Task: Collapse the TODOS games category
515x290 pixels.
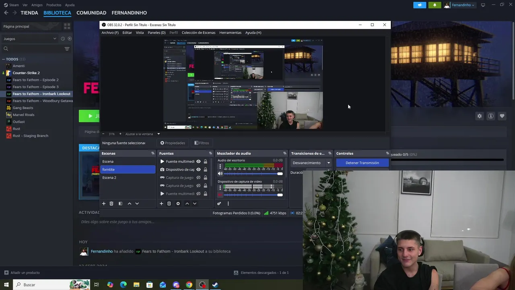Action: (x=3, y=59)
